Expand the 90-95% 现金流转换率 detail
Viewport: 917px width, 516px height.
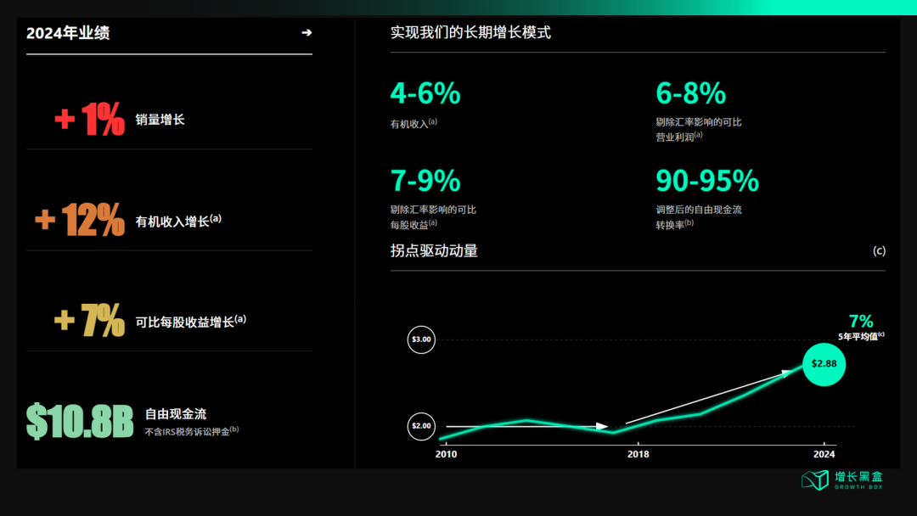pyautogui.click(x=706, y=181)
